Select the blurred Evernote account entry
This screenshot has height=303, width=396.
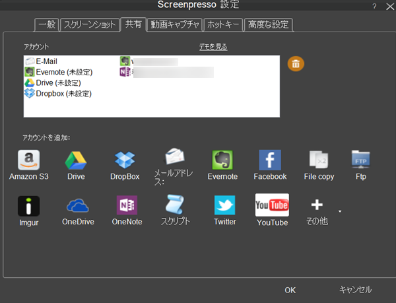tap(149, 61)
